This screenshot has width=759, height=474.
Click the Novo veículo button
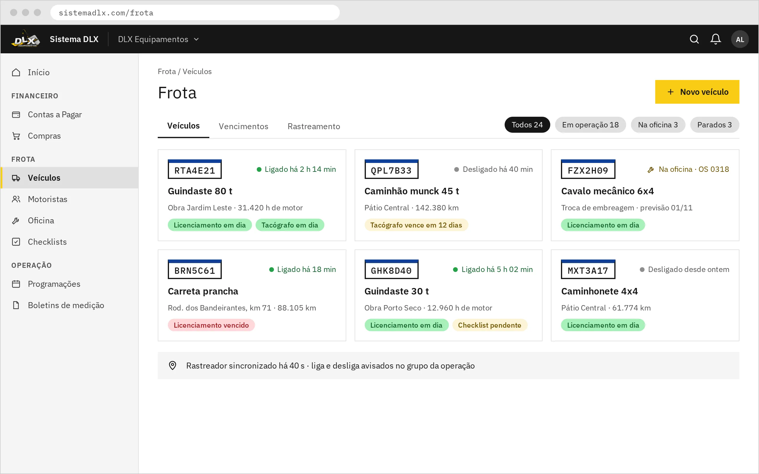pyautogui.click(x=697, y=92)
